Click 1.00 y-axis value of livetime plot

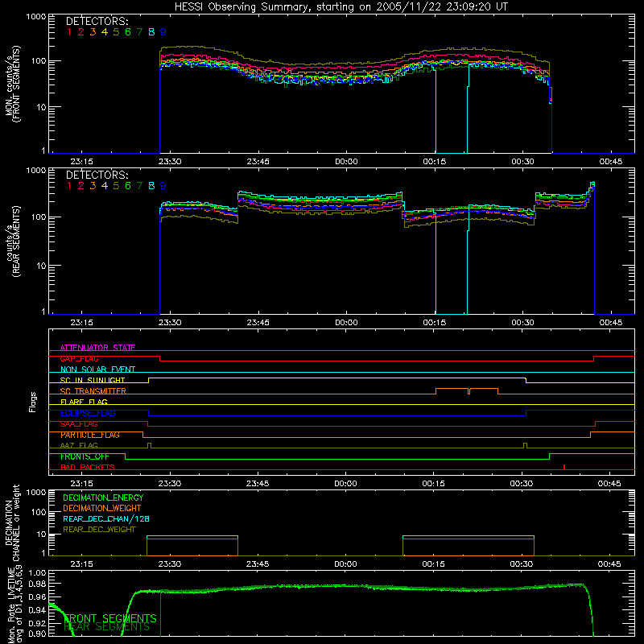coord(38,572)
